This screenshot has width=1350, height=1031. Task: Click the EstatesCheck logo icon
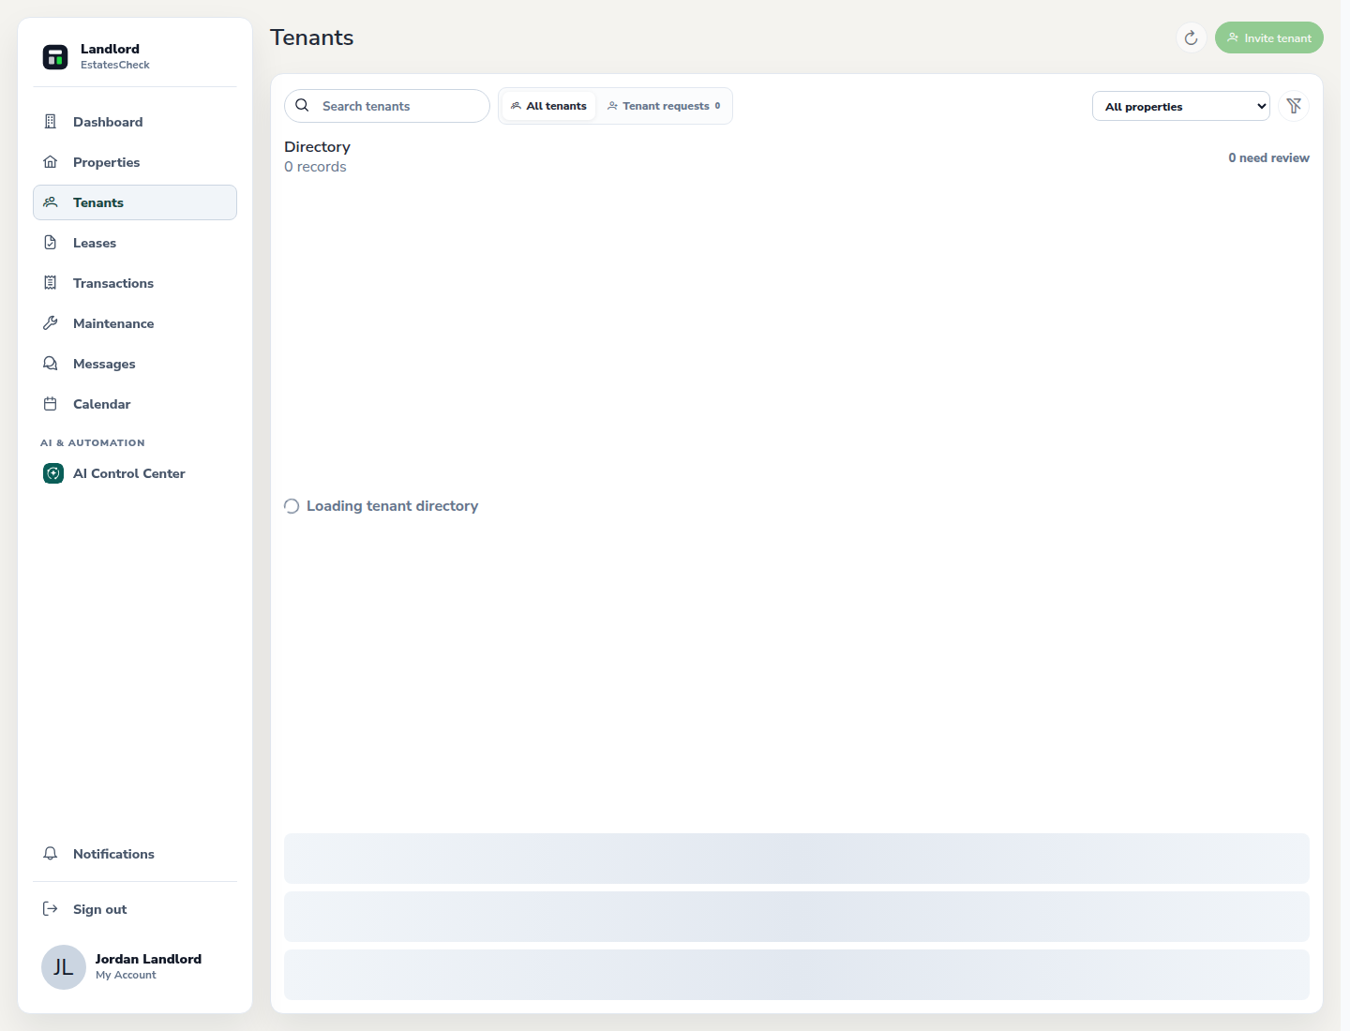pyautogui.click(x=55, y=57)
